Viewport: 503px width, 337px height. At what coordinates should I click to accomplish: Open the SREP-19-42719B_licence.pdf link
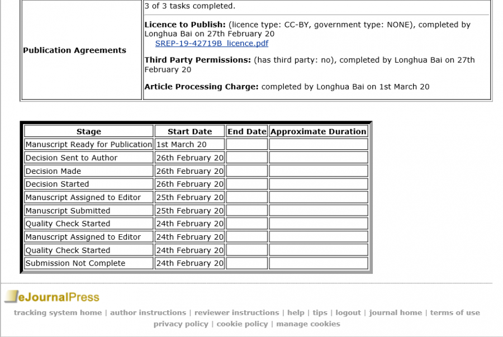tap(211, 43)
